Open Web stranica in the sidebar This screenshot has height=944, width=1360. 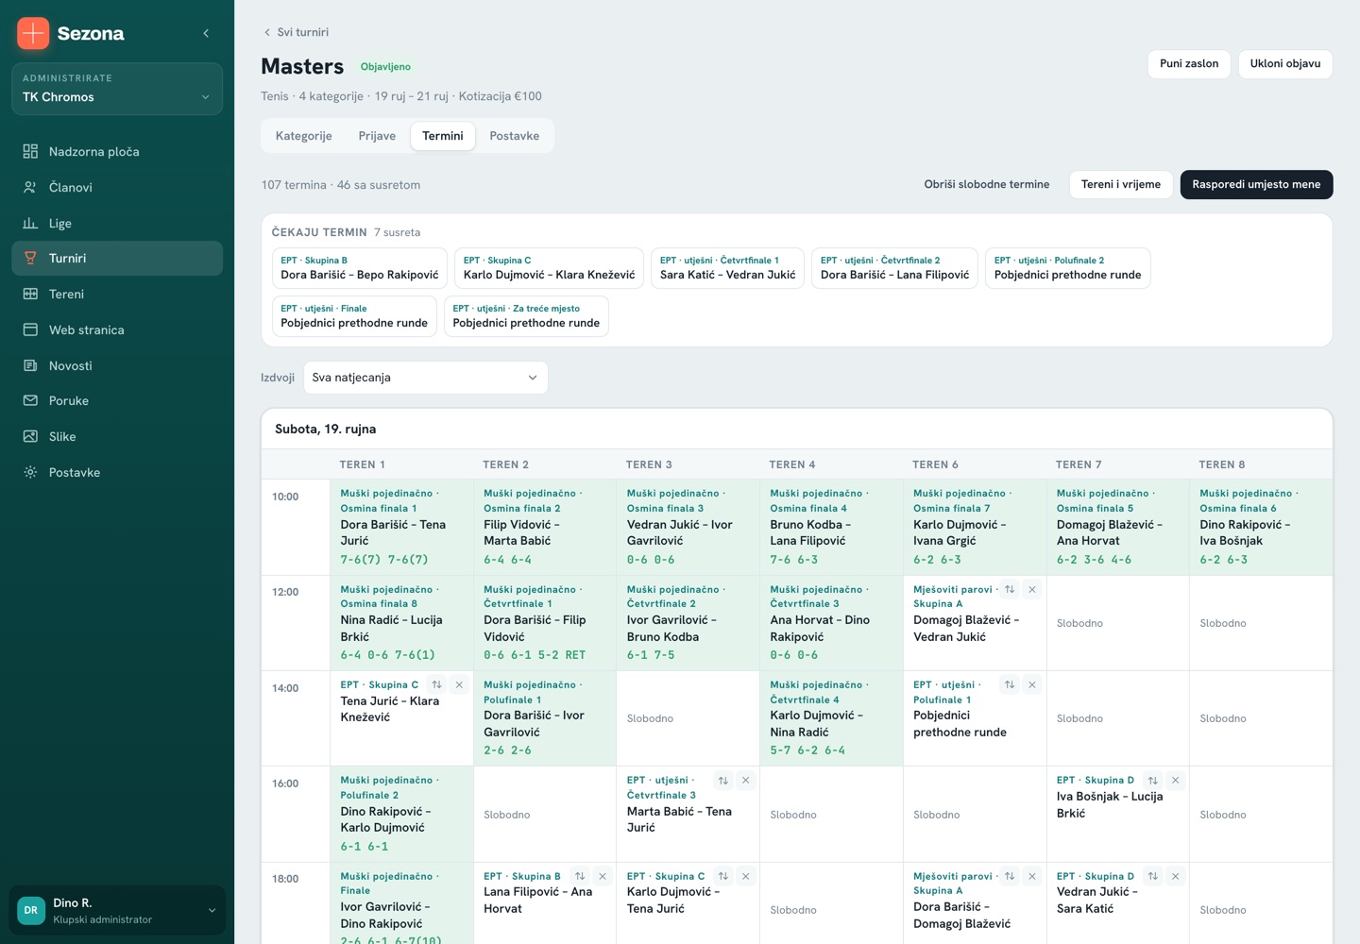tap(117, 329)
